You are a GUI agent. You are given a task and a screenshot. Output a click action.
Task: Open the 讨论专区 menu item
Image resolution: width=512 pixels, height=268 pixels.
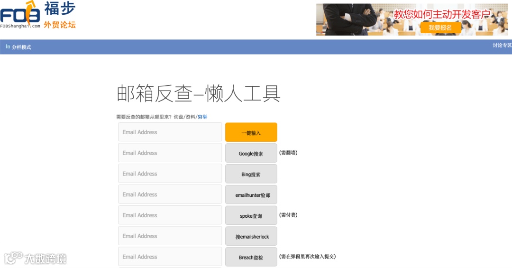click(x=502, y=46)
